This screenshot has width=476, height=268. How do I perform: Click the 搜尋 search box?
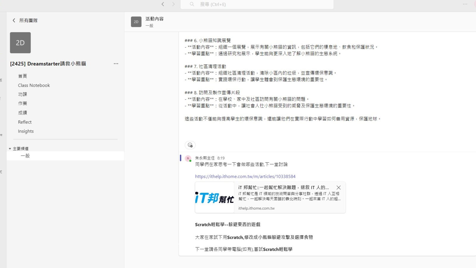tap(257, 4)
